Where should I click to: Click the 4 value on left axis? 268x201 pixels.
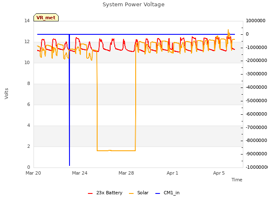(28, 126)
